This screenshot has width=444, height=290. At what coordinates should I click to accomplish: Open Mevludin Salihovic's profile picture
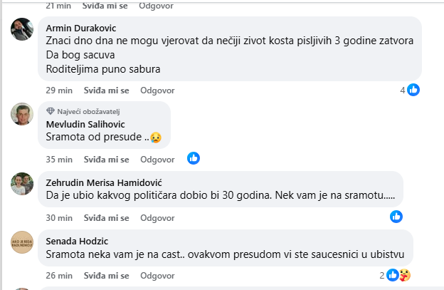[x=23, y=113]
